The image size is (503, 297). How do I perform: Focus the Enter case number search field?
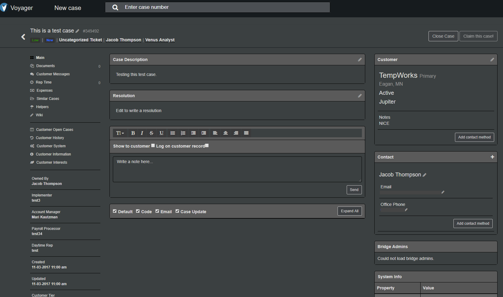(x=217, y=7)
